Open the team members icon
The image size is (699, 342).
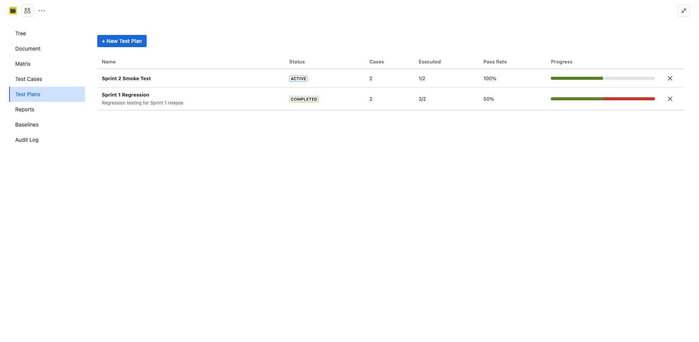[x=27, y=10]
